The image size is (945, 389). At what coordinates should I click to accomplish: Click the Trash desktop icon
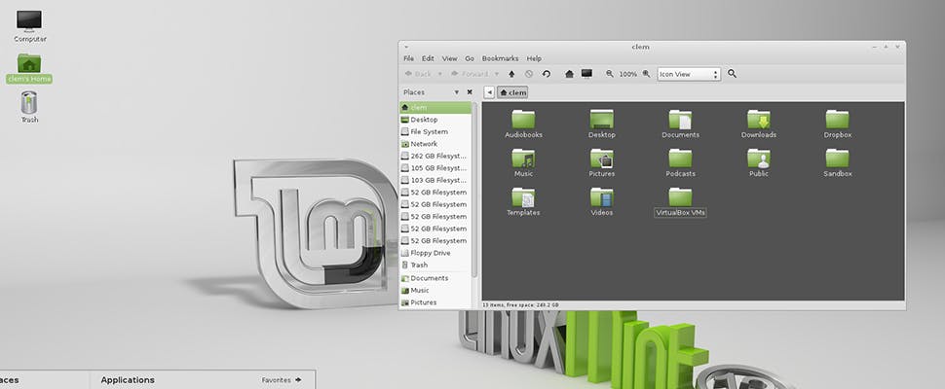point(29,106)
